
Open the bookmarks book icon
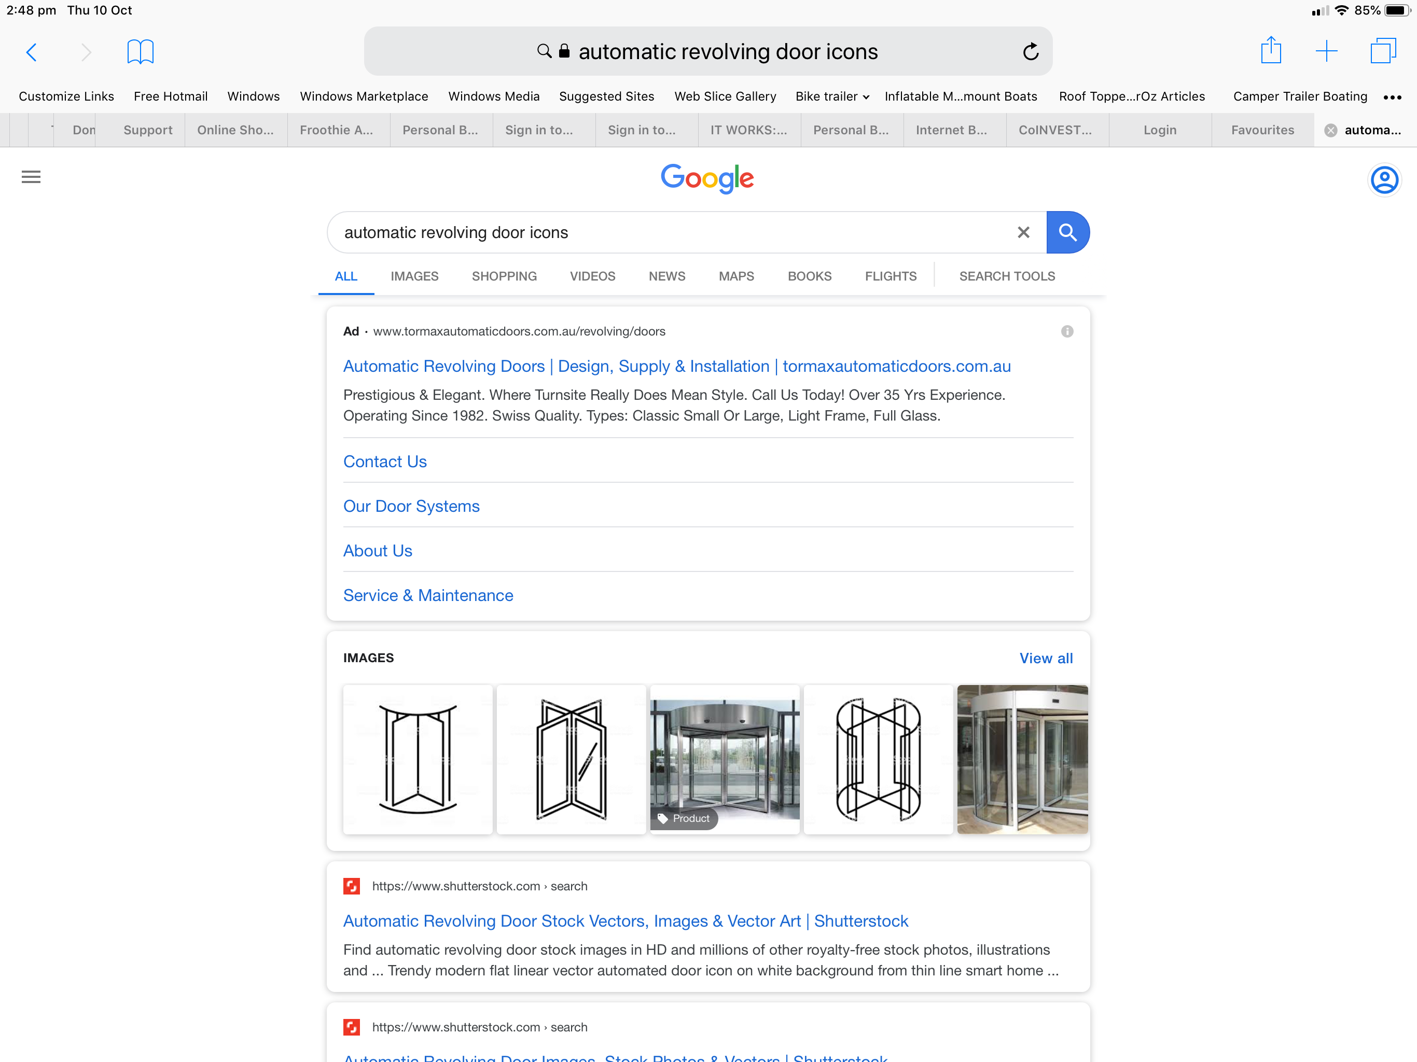pos(140,52)
